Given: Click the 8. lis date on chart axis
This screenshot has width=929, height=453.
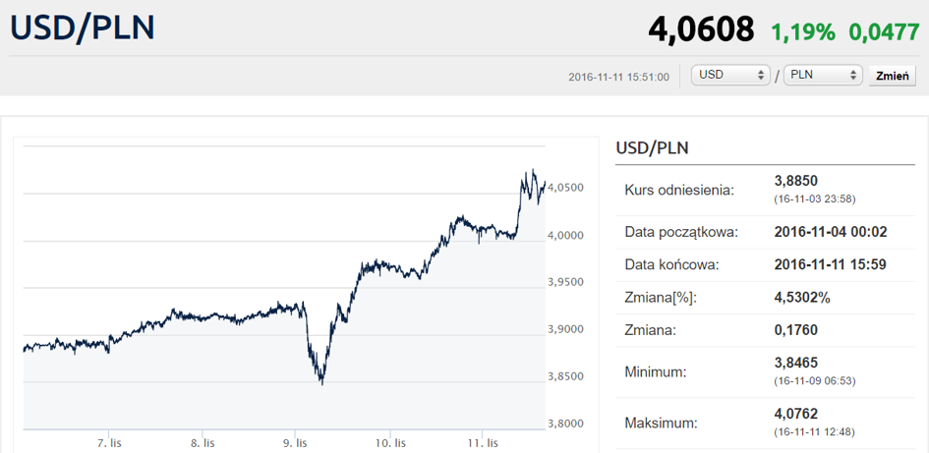Looking at the screenshot, I should (203, 443).
